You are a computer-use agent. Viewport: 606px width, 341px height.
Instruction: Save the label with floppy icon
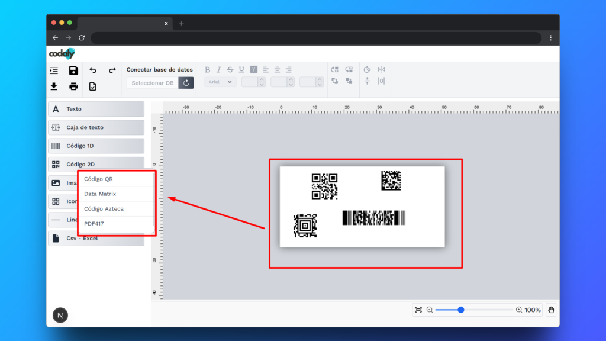[x=73, y=70]
